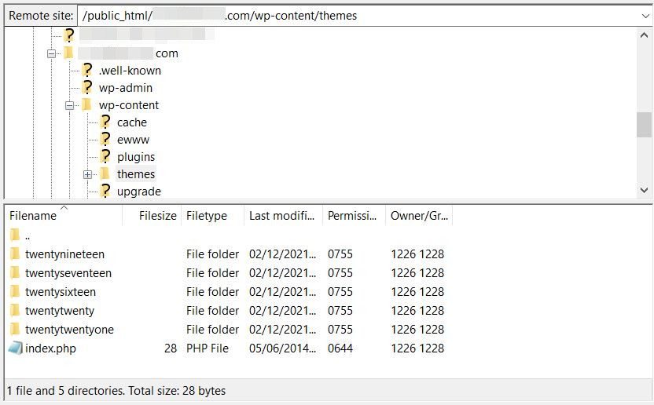Sort files by Filename column header
This screenshot has width=654, height=405.
pos(33,216)
